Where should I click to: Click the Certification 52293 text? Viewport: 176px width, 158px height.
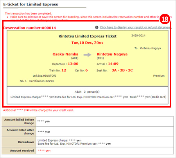coord(41,81)
